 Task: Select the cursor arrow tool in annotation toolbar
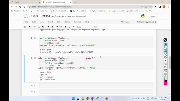pyautogui.click(x=165, y=47)
